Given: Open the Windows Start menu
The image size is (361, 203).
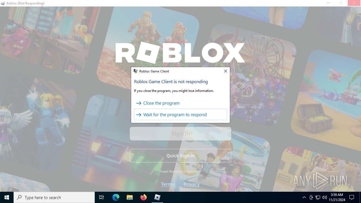Looking at the screenshot, I should pos(7,197).
